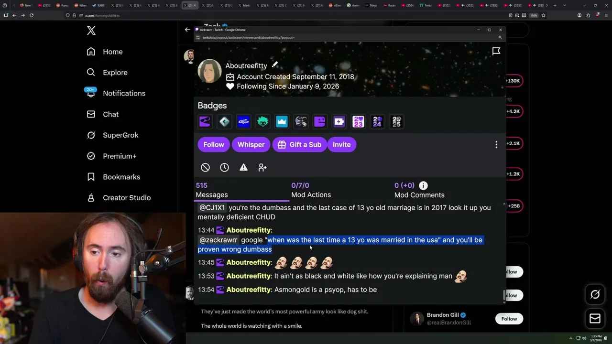Click Aboutreefitty name on 13:44 message
Screen dimensions: 612x344
(x=248, y=230)
